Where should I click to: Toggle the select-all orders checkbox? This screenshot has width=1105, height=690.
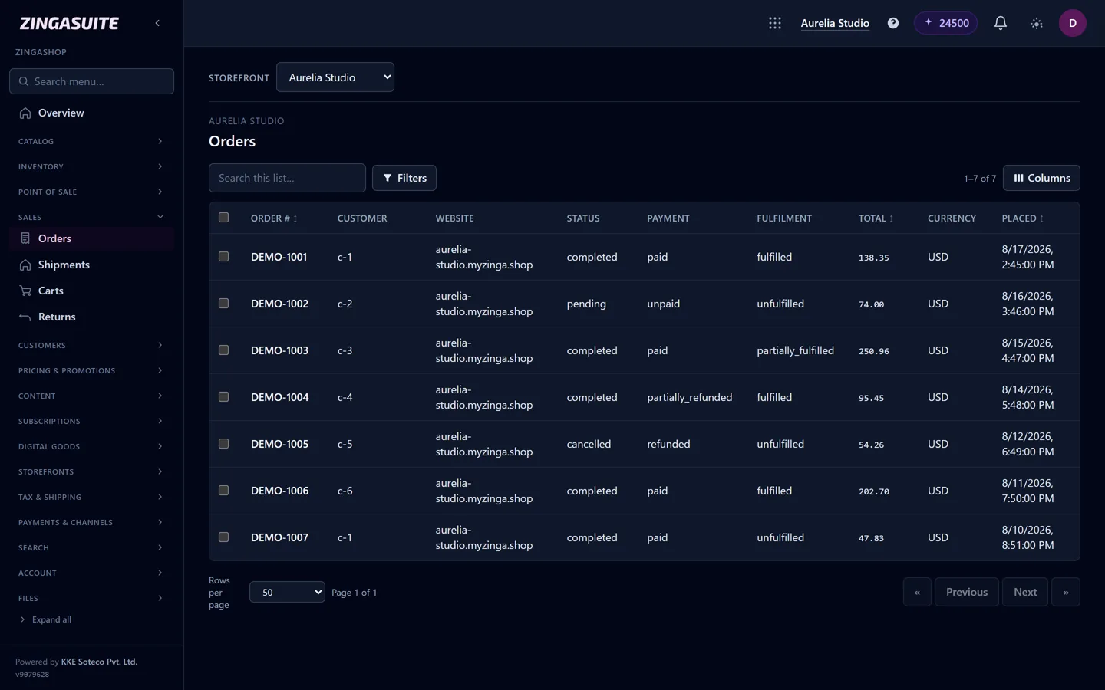click(x=223, y=218)
